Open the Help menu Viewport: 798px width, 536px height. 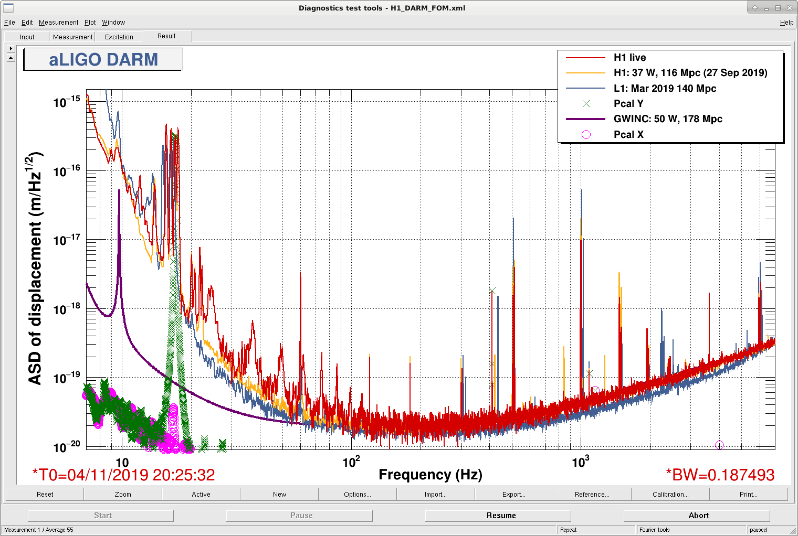(x=786, y=23)
